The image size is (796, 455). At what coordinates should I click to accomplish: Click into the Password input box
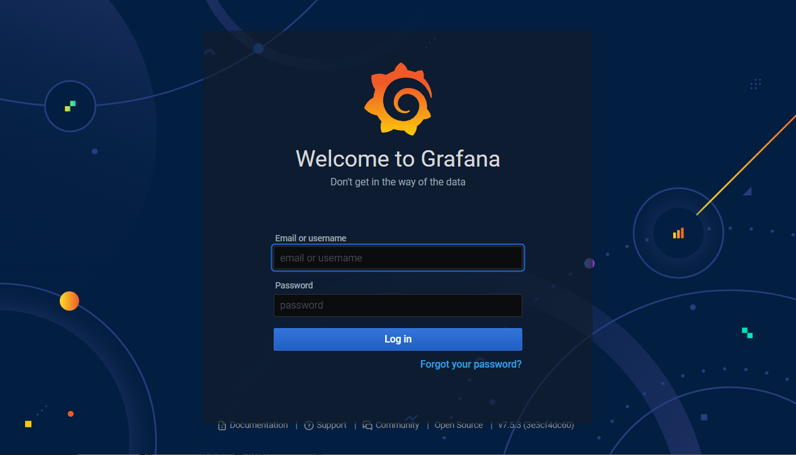pyautogui.click(x=398, y=305)
